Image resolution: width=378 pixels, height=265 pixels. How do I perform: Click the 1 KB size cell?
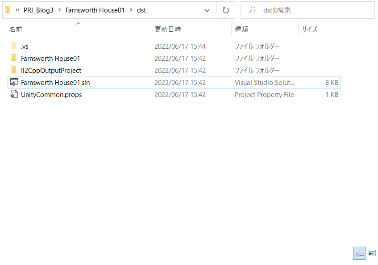tap(332, 95)
